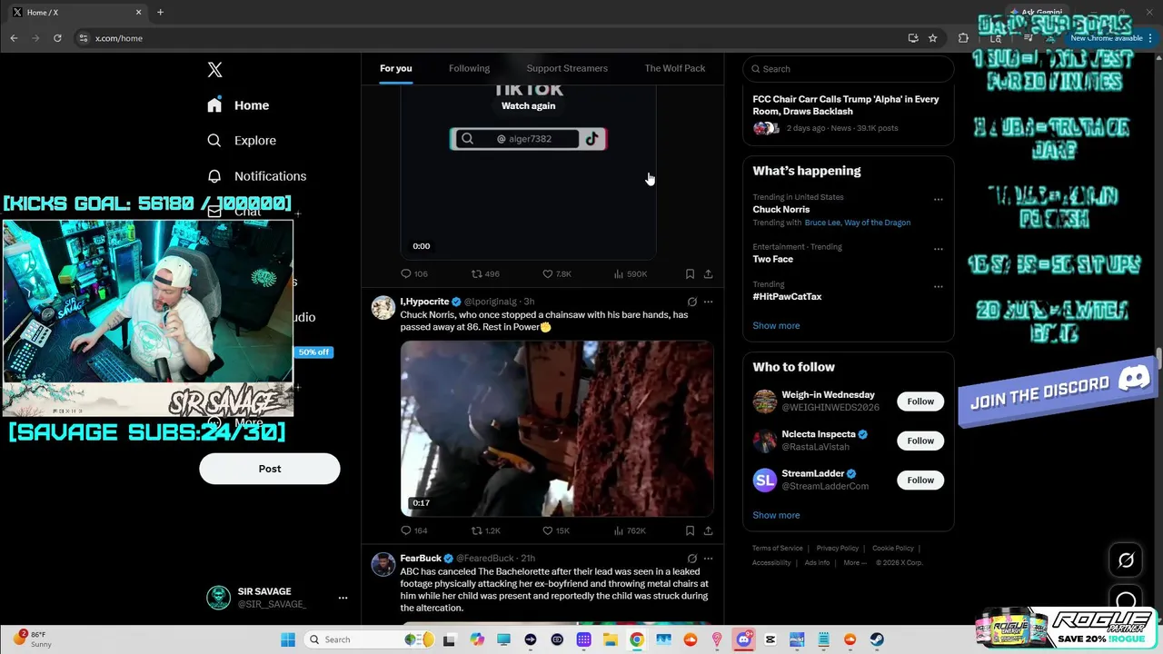
Task: Click the Post button
Action: [x=270, y=469]
